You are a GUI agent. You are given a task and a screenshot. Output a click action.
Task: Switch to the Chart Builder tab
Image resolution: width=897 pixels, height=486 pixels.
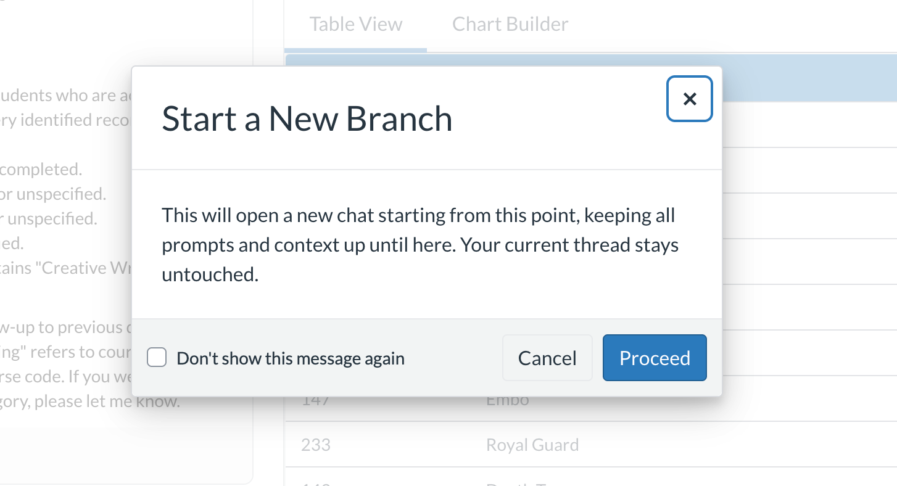click(510, 23)
